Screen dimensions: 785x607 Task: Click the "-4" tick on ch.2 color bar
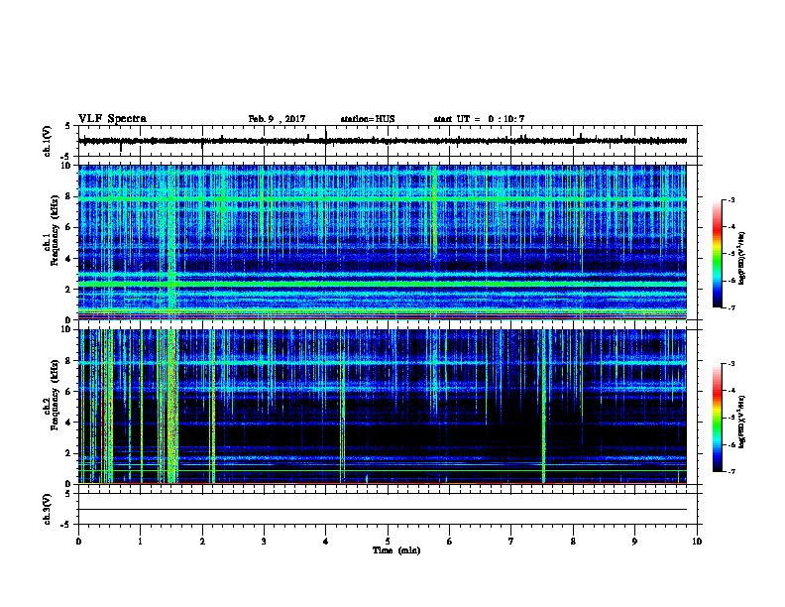pyautogui.click(x=730, y=391)
